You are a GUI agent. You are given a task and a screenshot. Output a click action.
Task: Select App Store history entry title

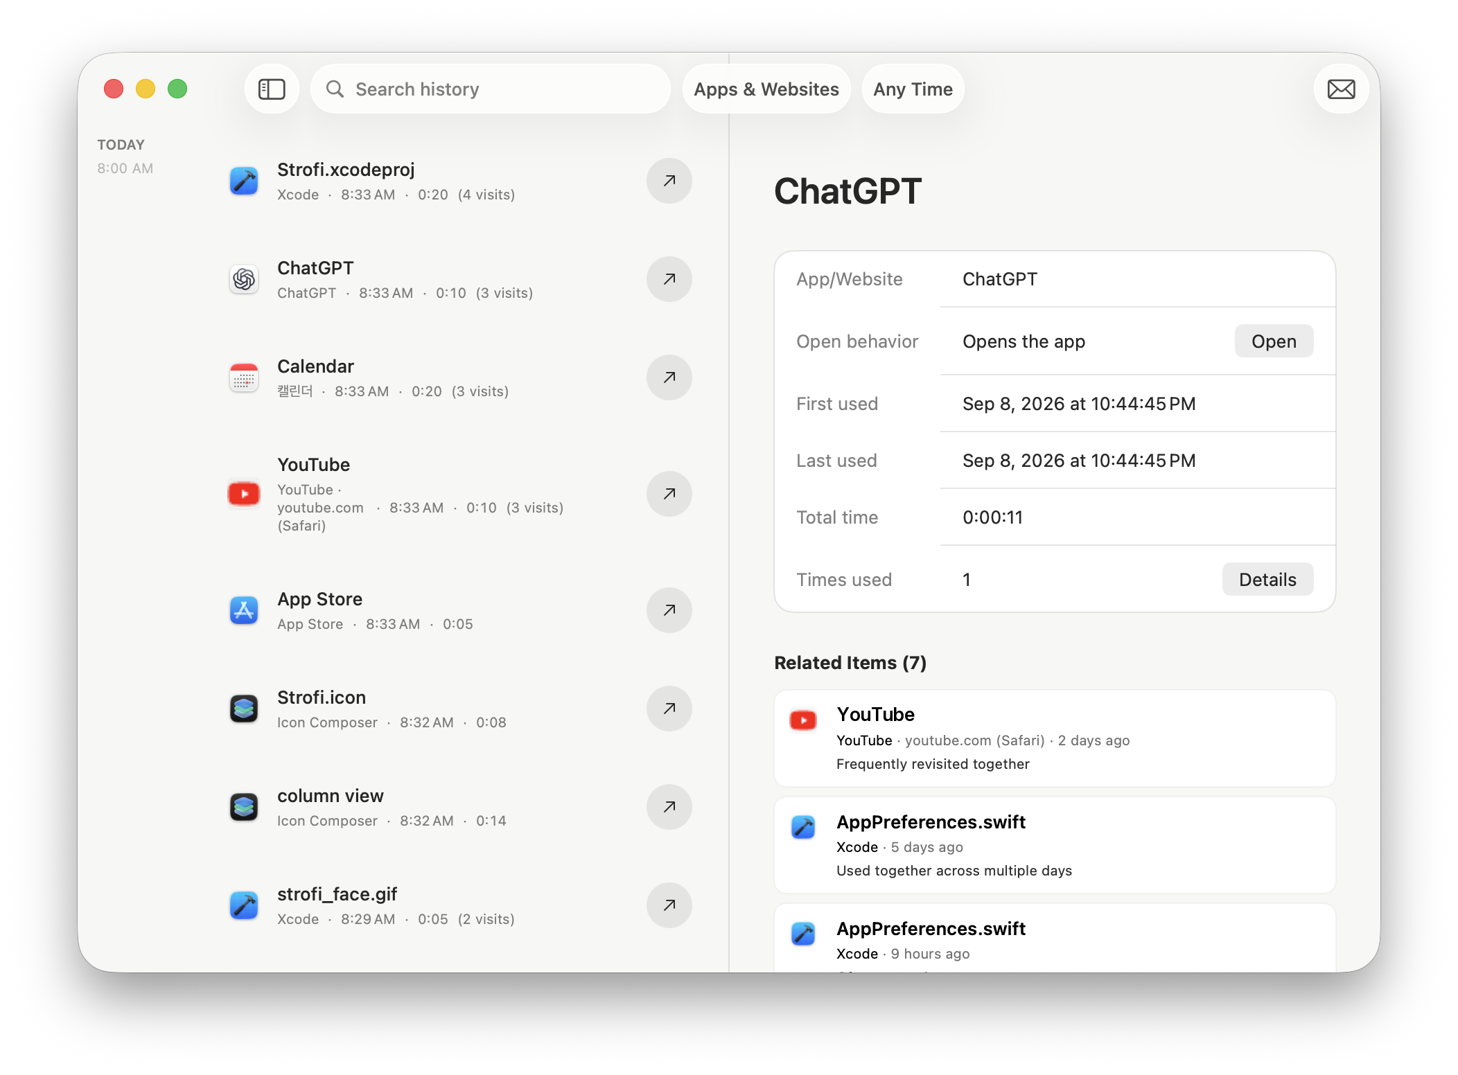(x=319, y=599)
